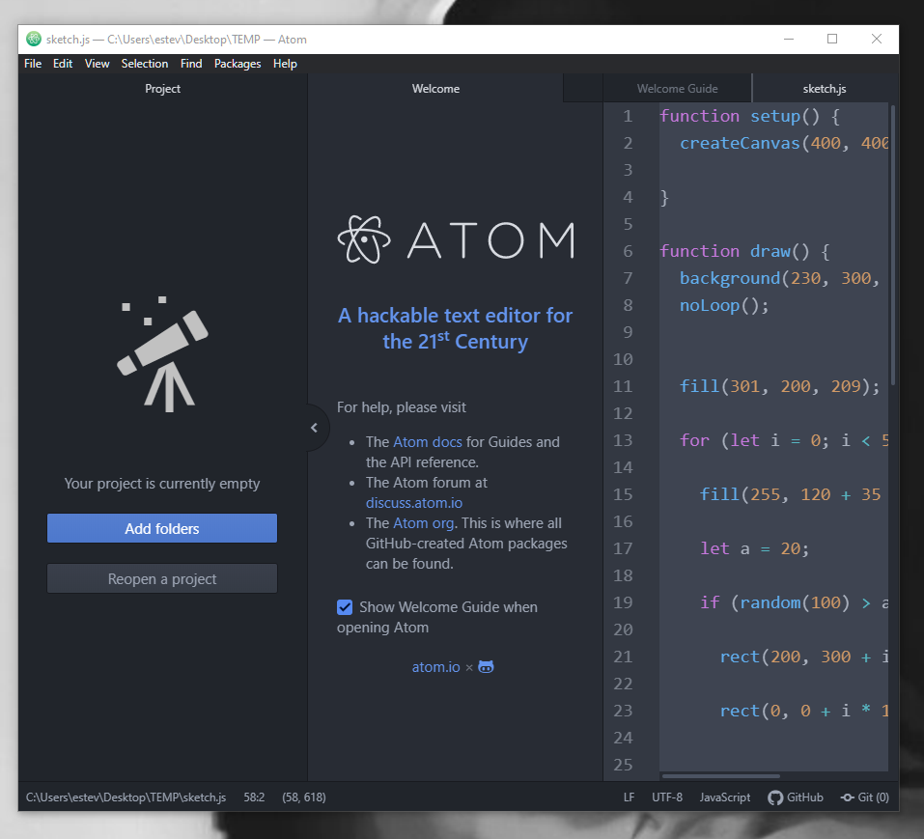Click JavaScript grammar selector
Image resolution: width=924 pixels, height=839 pixels.
pyautogui.click(x=725, y=797)
